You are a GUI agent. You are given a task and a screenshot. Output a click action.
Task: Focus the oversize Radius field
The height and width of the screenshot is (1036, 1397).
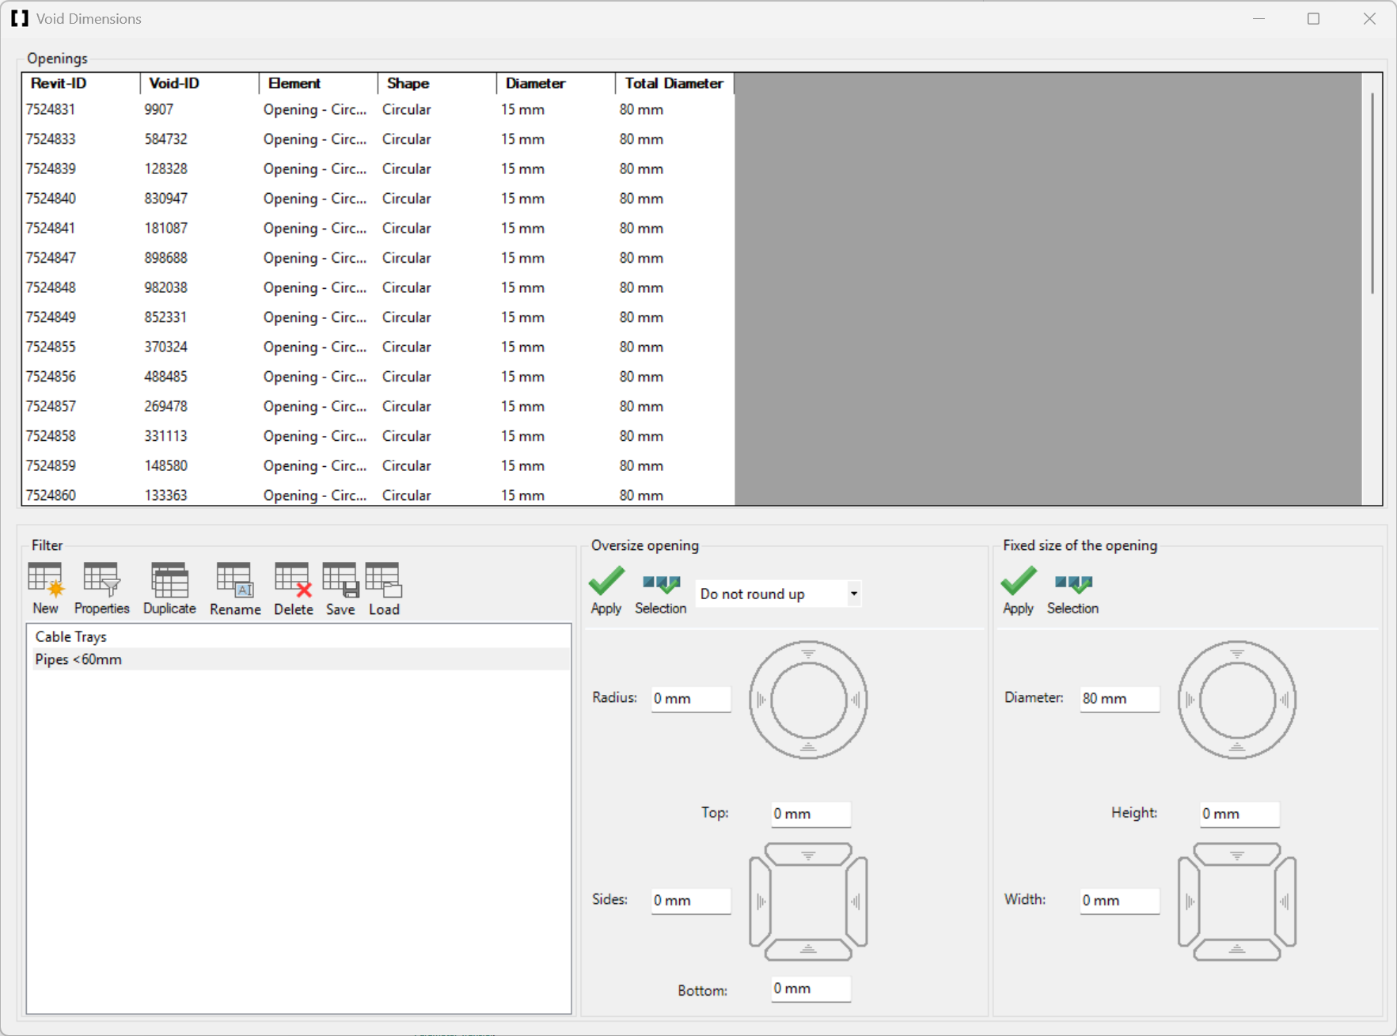690,698
